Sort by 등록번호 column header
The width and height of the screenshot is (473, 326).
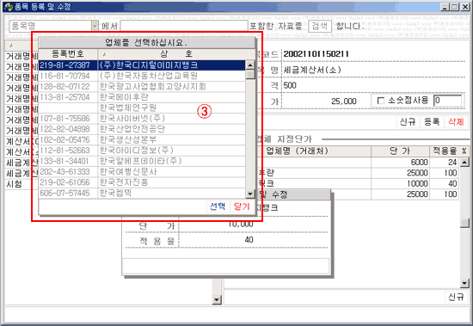pyautogui.click(x=68, y=54)
